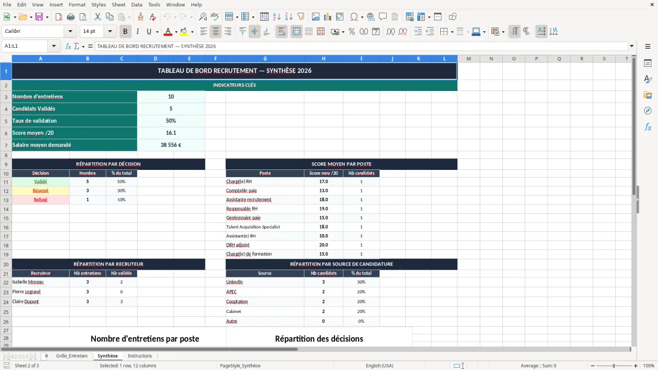Open the Font Size dropdown
Image resolution: width=658 pixels, height=370 pixels.
[x=110, y=32]
